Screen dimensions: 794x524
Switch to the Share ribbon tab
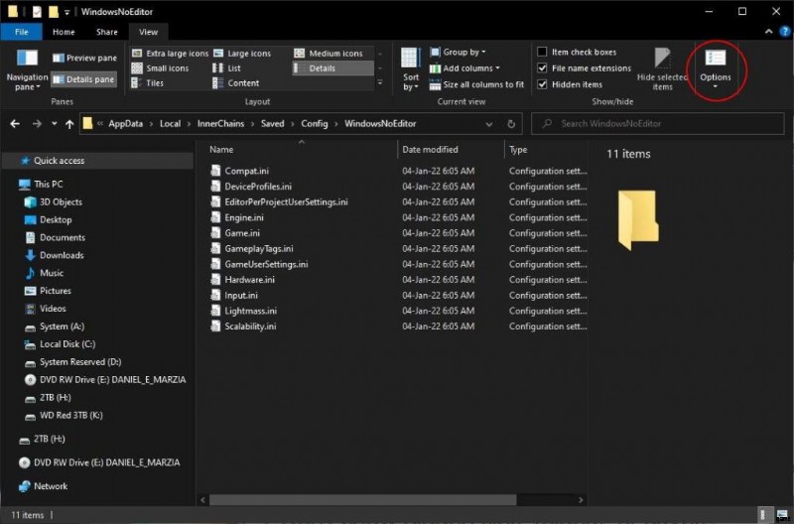[104, 32]
